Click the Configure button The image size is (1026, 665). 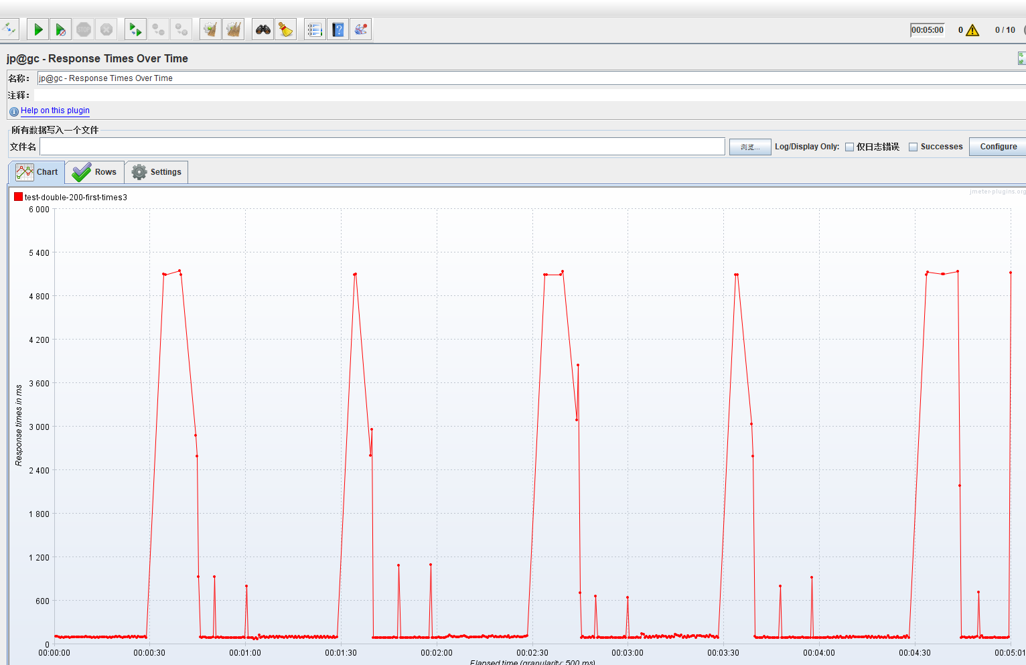pos(998,147)
